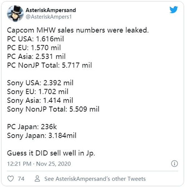187x187 pixels.
Task: Click the 'PC Japan: 236k' line
Action: 32,127
